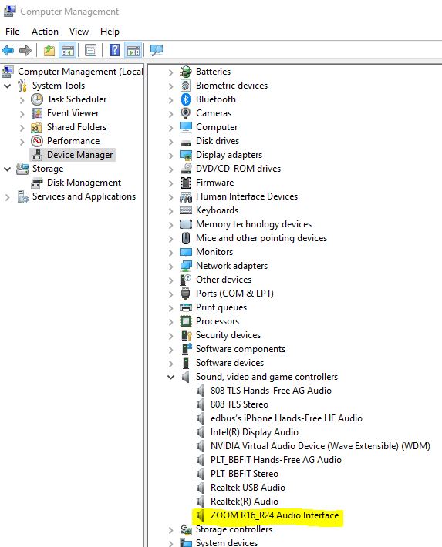The image size is (442, 547).
Task: Click the Performance gauge icon
Action: [x=37, y=141]
